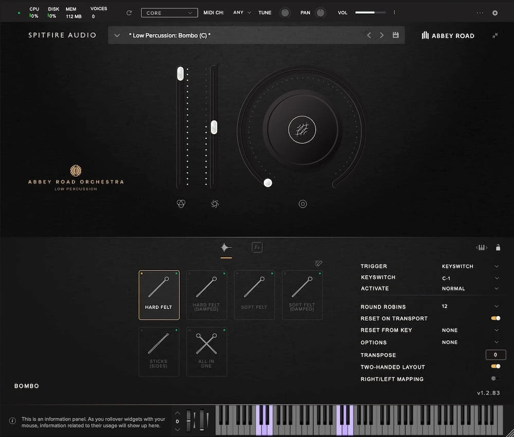
Task: Open the settings gear icon
Action: pyautogui.click(x=495, y=13)
